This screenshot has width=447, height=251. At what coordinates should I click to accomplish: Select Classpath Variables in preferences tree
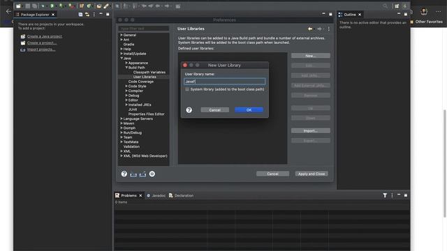pyautogui.click(x=149, y=73)
